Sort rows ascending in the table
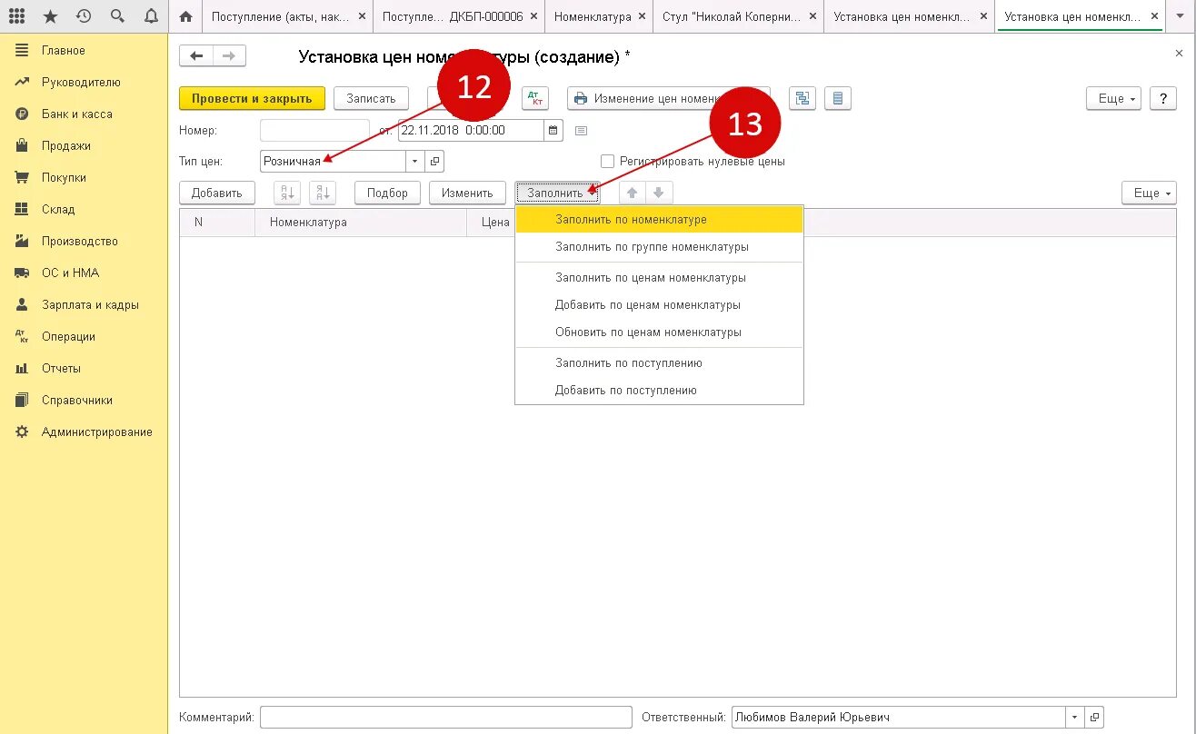1196x734 pixels. [288, 193]
